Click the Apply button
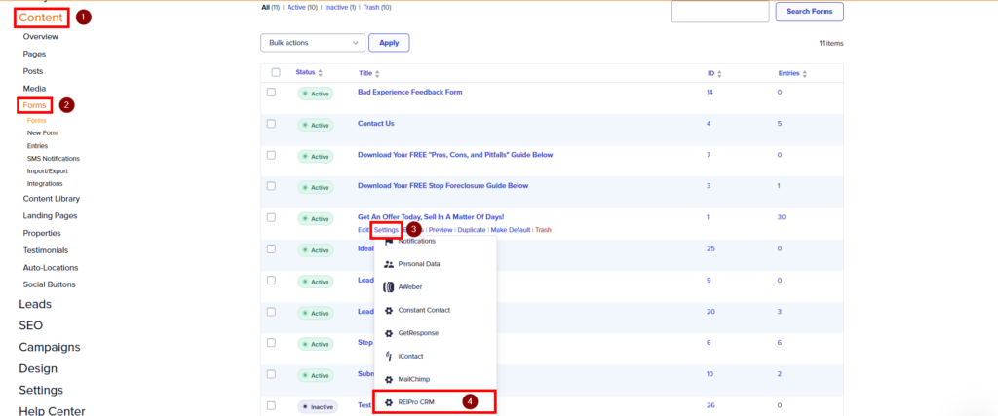 coord(389,43)
